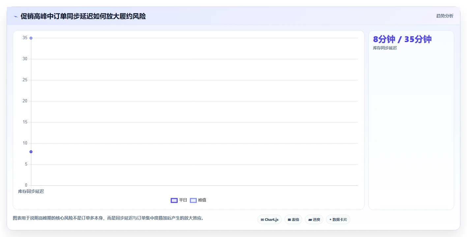Click the 峰值 legend color box
Image resolution: width=467 pixels, height=237 pixels.
pyautogui.click(x=193, y=200)
